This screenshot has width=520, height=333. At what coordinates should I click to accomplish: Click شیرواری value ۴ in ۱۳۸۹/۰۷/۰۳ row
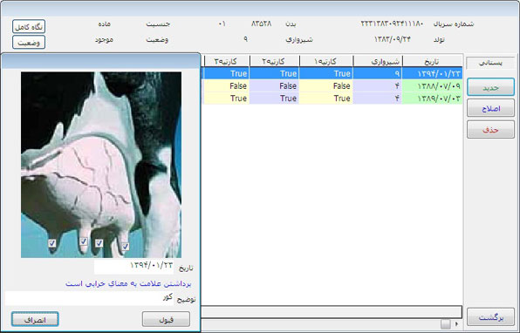(x=397, y=99)
